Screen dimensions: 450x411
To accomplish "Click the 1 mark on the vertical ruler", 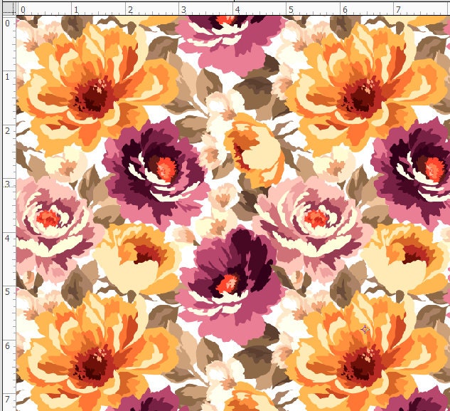I will click(7, 77).
